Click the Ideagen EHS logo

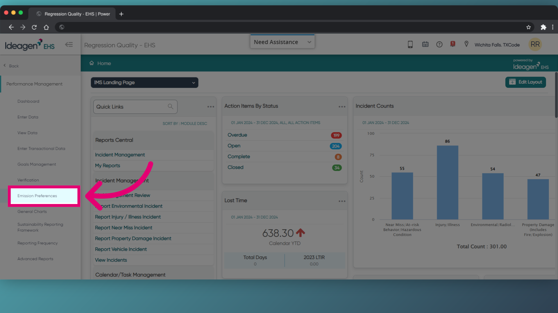(30, 45)
